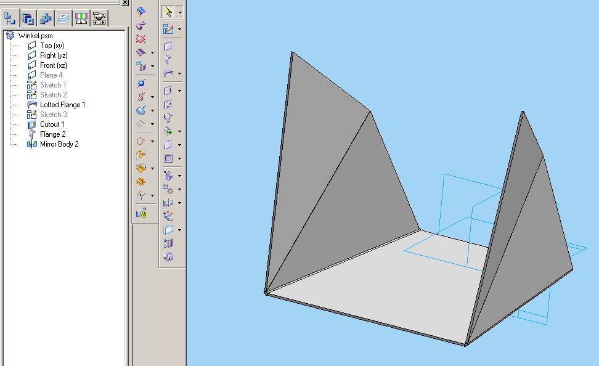The width and height of the screenshot is (599, 366).
Task: Open flyout arrow next to orange curve tool
Action: coord(152,141)
